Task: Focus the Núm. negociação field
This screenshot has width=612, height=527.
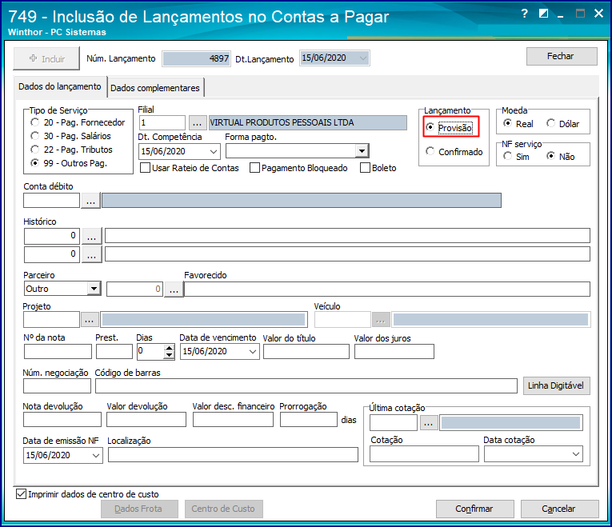Action: pyautogui.click(x=57, y=385)
